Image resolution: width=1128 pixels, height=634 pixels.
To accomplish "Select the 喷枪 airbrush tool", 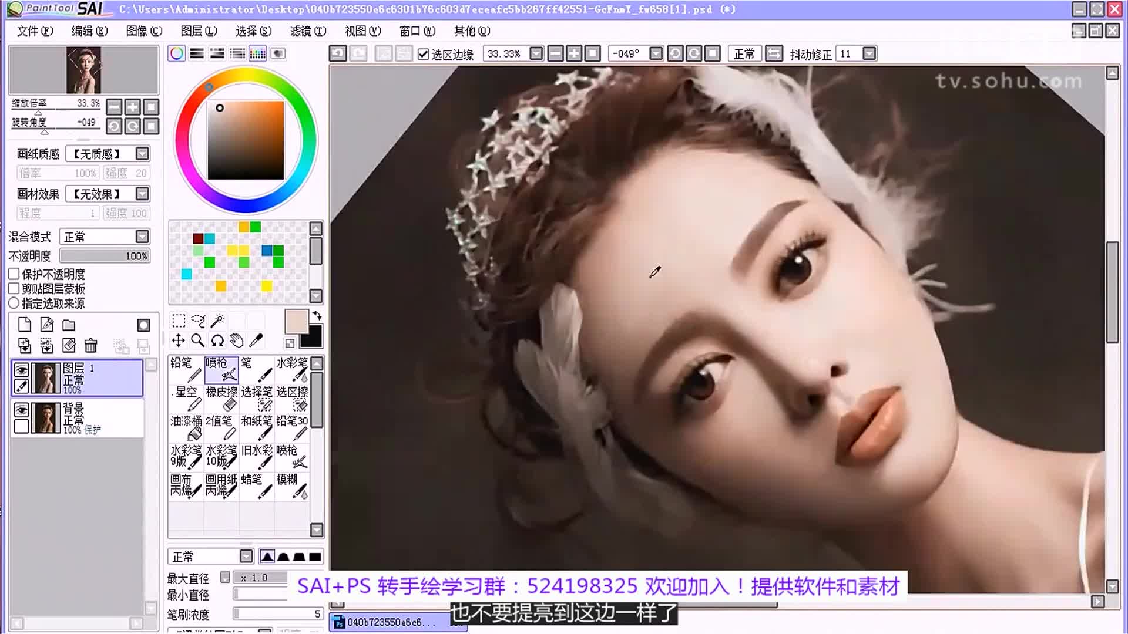I will [x=221, y=369].
